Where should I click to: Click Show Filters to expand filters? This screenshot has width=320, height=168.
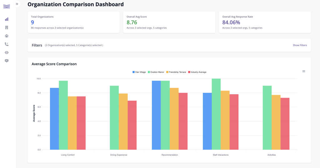[300, 45]
